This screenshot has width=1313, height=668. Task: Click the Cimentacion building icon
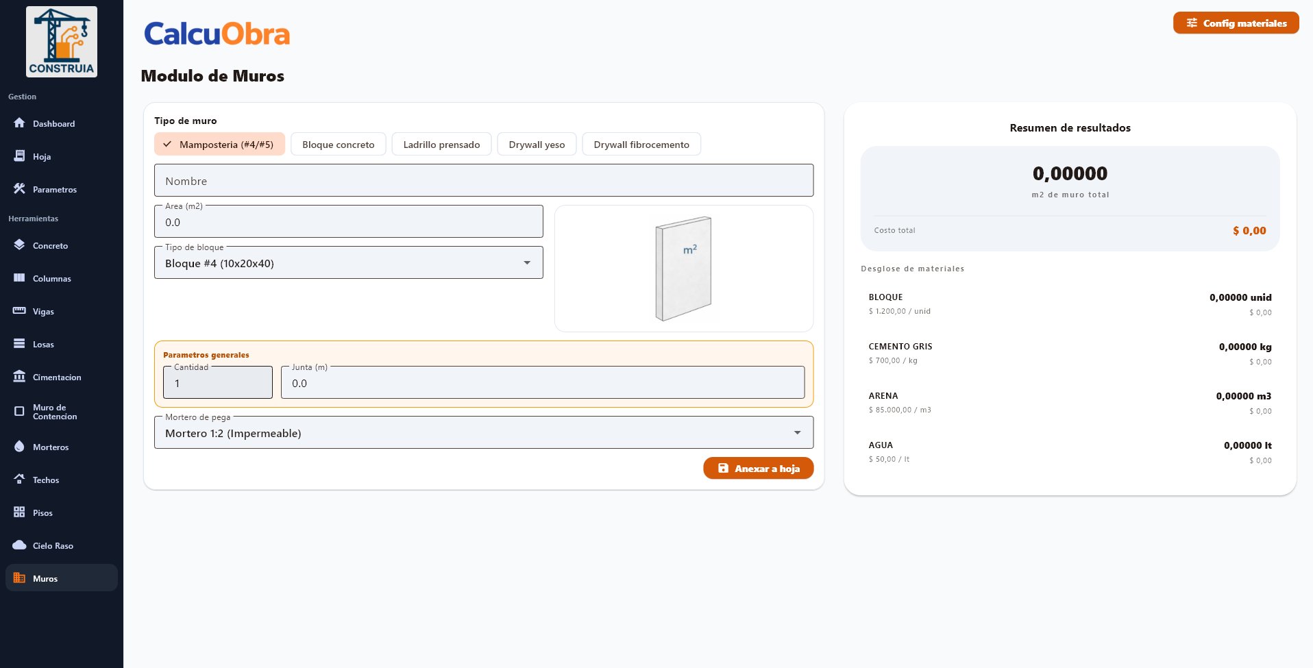[x=19, y=377]
